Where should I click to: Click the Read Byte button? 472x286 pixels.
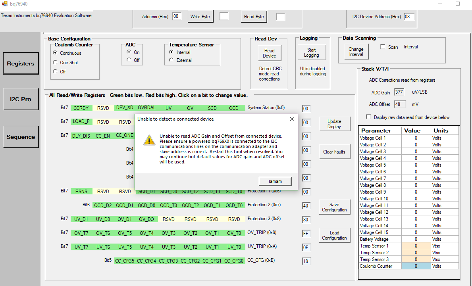click(x=254, y=17)
